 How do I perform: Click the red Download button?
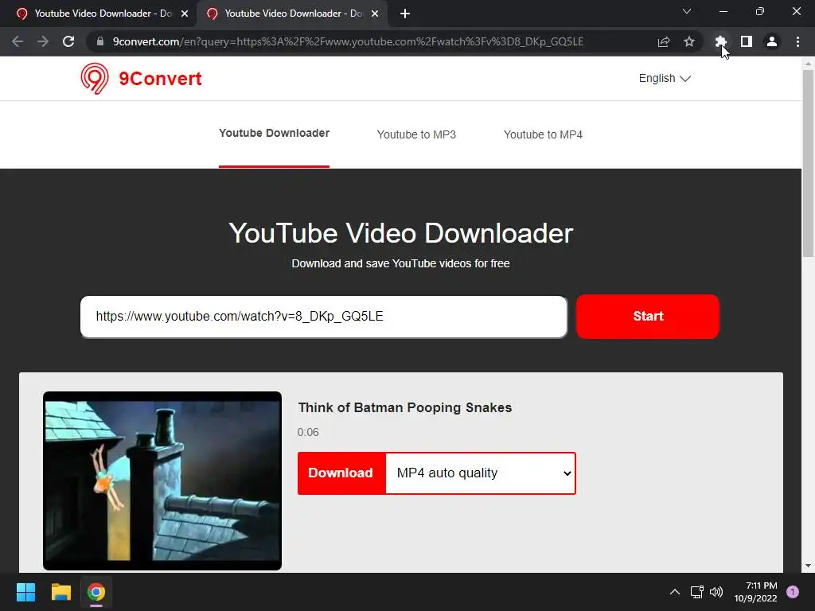click(x=341, y=473)
